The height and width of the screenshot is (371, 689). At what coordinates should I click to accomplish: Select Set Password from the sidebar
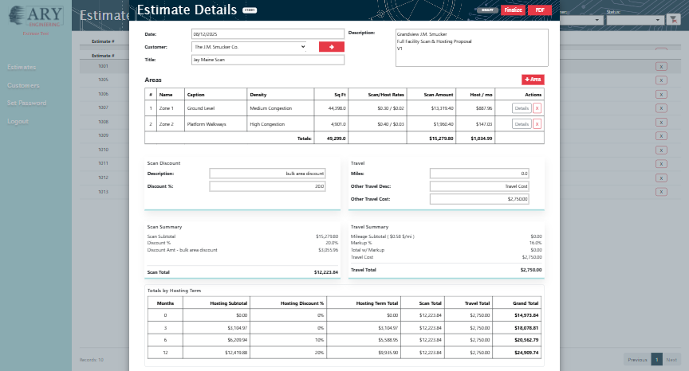(26, 103)
